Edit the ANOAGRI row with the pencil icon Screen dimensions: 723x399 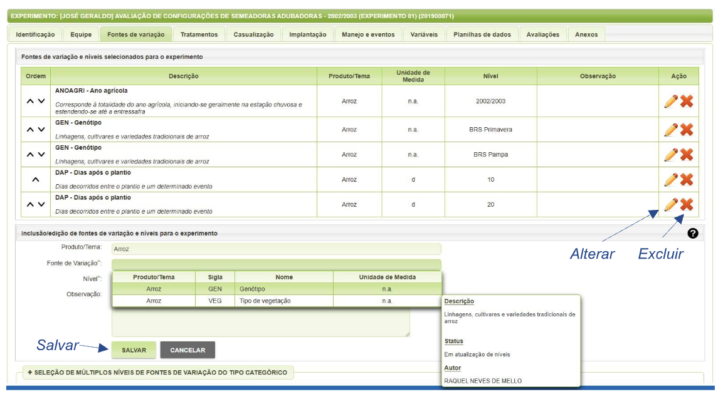(x=671, y=101)
